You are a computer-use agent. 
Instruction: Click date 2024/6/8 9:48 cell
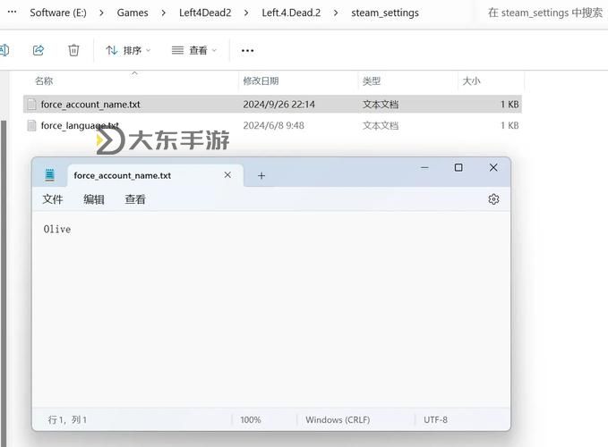pos(273,125)
